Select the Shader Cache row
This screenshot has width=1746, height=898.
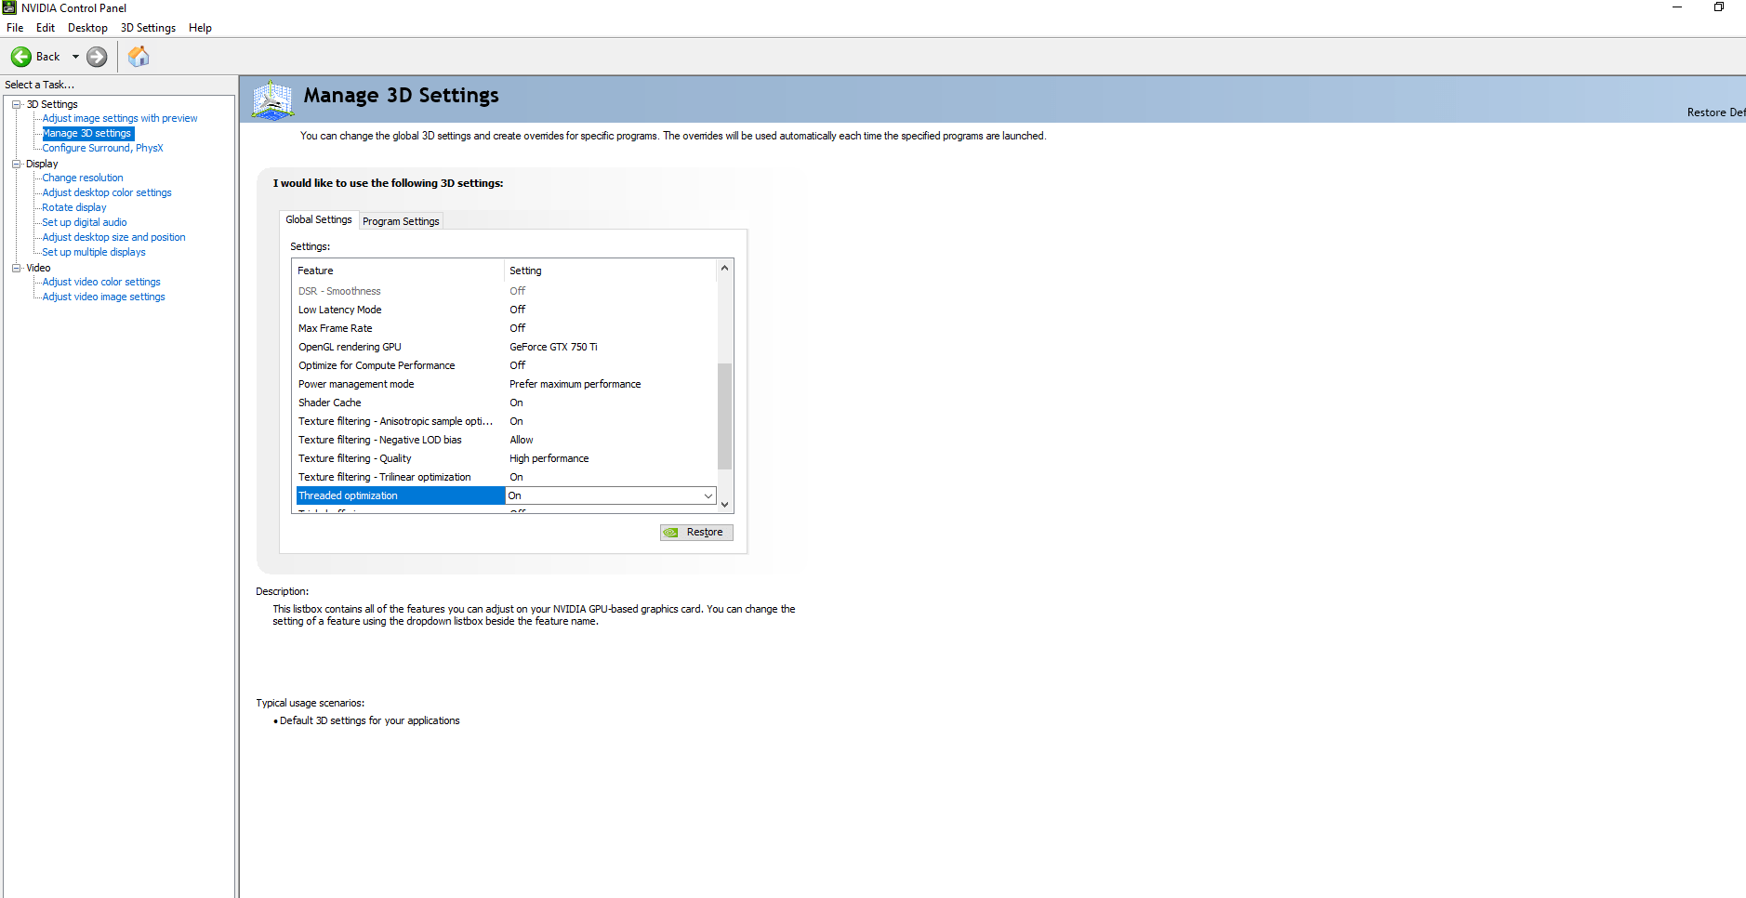(507, 403)
